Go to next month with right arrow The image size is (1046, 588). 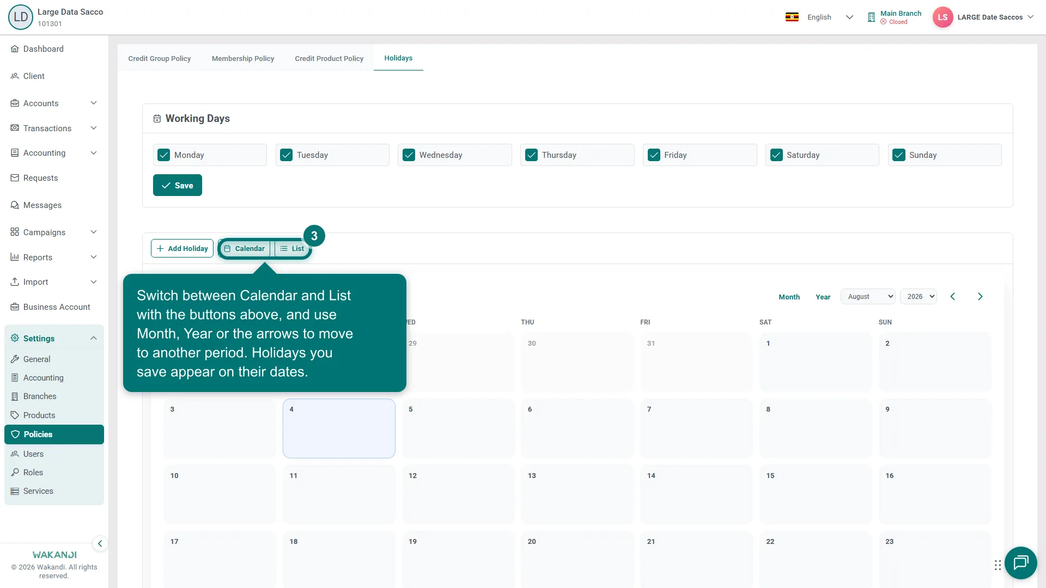[x=980, y=297]
